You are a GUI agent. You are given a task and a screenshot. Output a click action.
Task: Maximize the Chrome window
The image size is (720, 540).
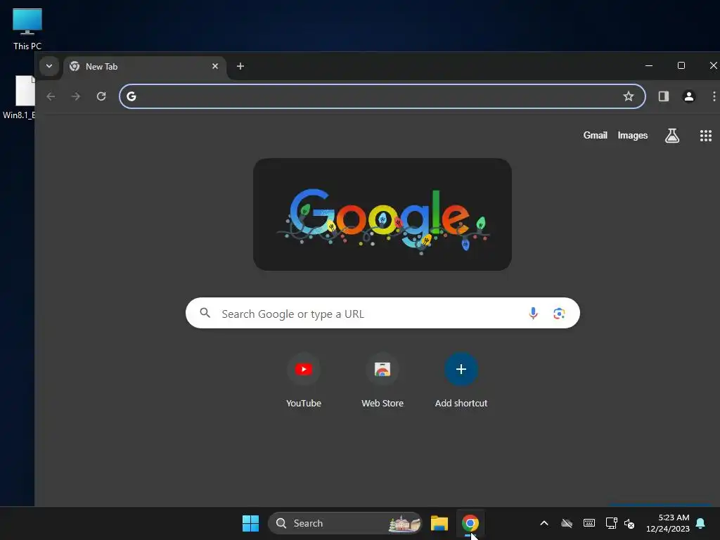click(681, 66)
